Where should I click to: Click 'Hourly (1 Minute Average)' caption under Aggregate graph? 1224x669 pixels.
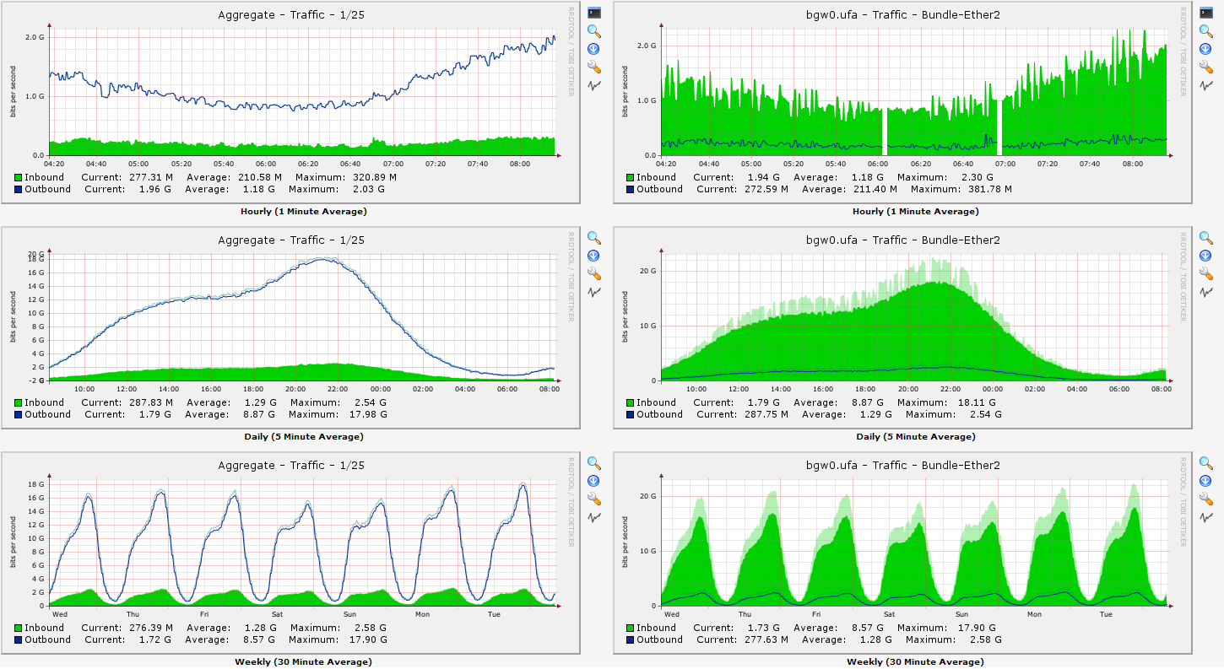coord(303,212)
